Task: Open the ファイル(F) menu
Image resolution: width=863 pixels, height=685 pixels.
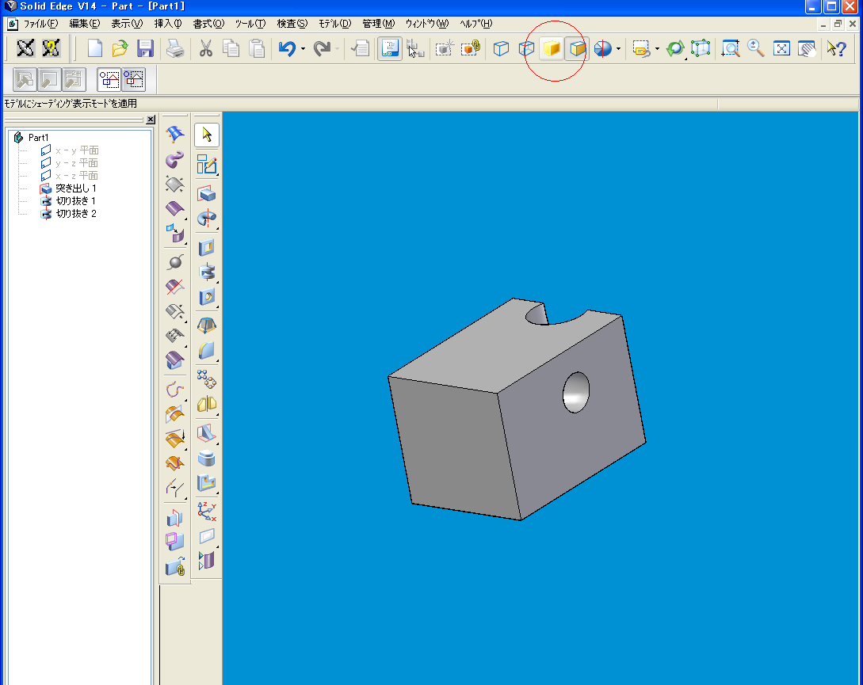Action: click(x=40, y=24)
